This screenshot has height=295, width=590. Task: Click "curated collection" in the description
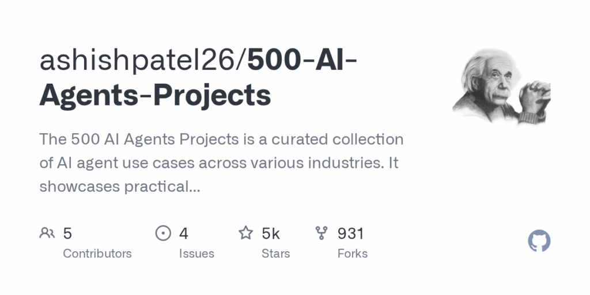[x=338, y=139]
